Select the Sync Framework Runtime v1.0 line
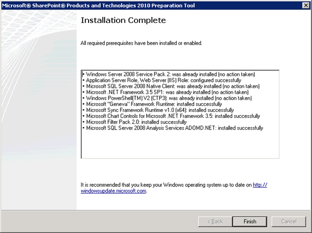312x233 pixels. 160,110
